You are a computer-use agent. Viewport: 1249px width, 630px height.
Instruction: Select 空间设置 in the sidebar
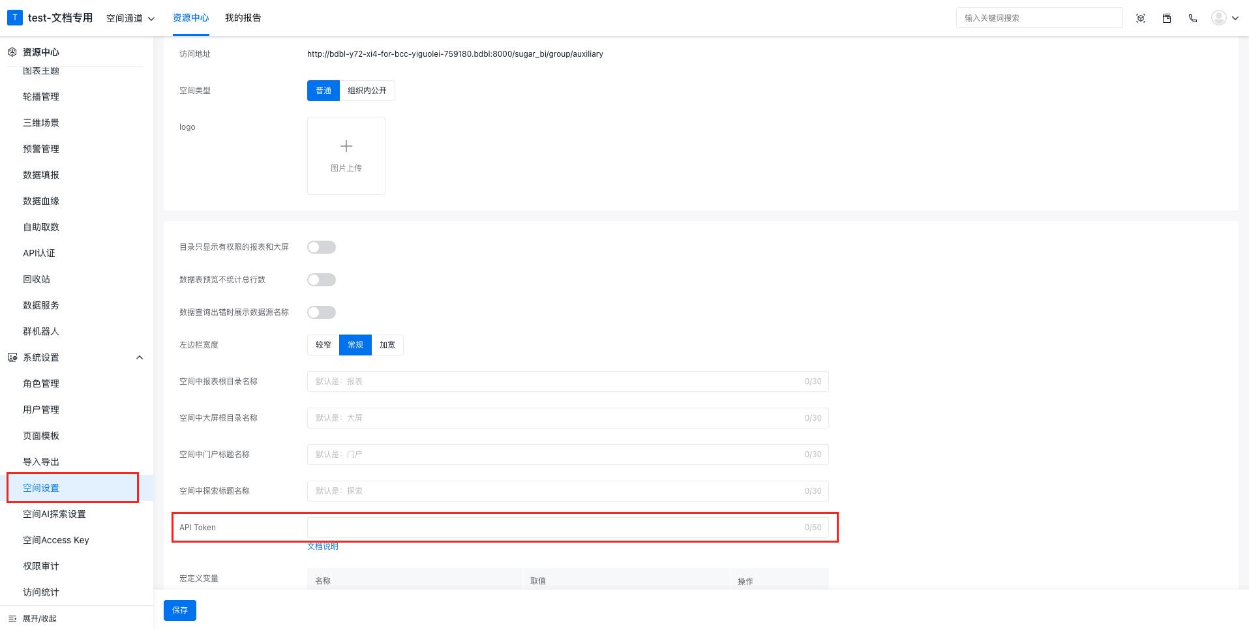coord(41,488)
